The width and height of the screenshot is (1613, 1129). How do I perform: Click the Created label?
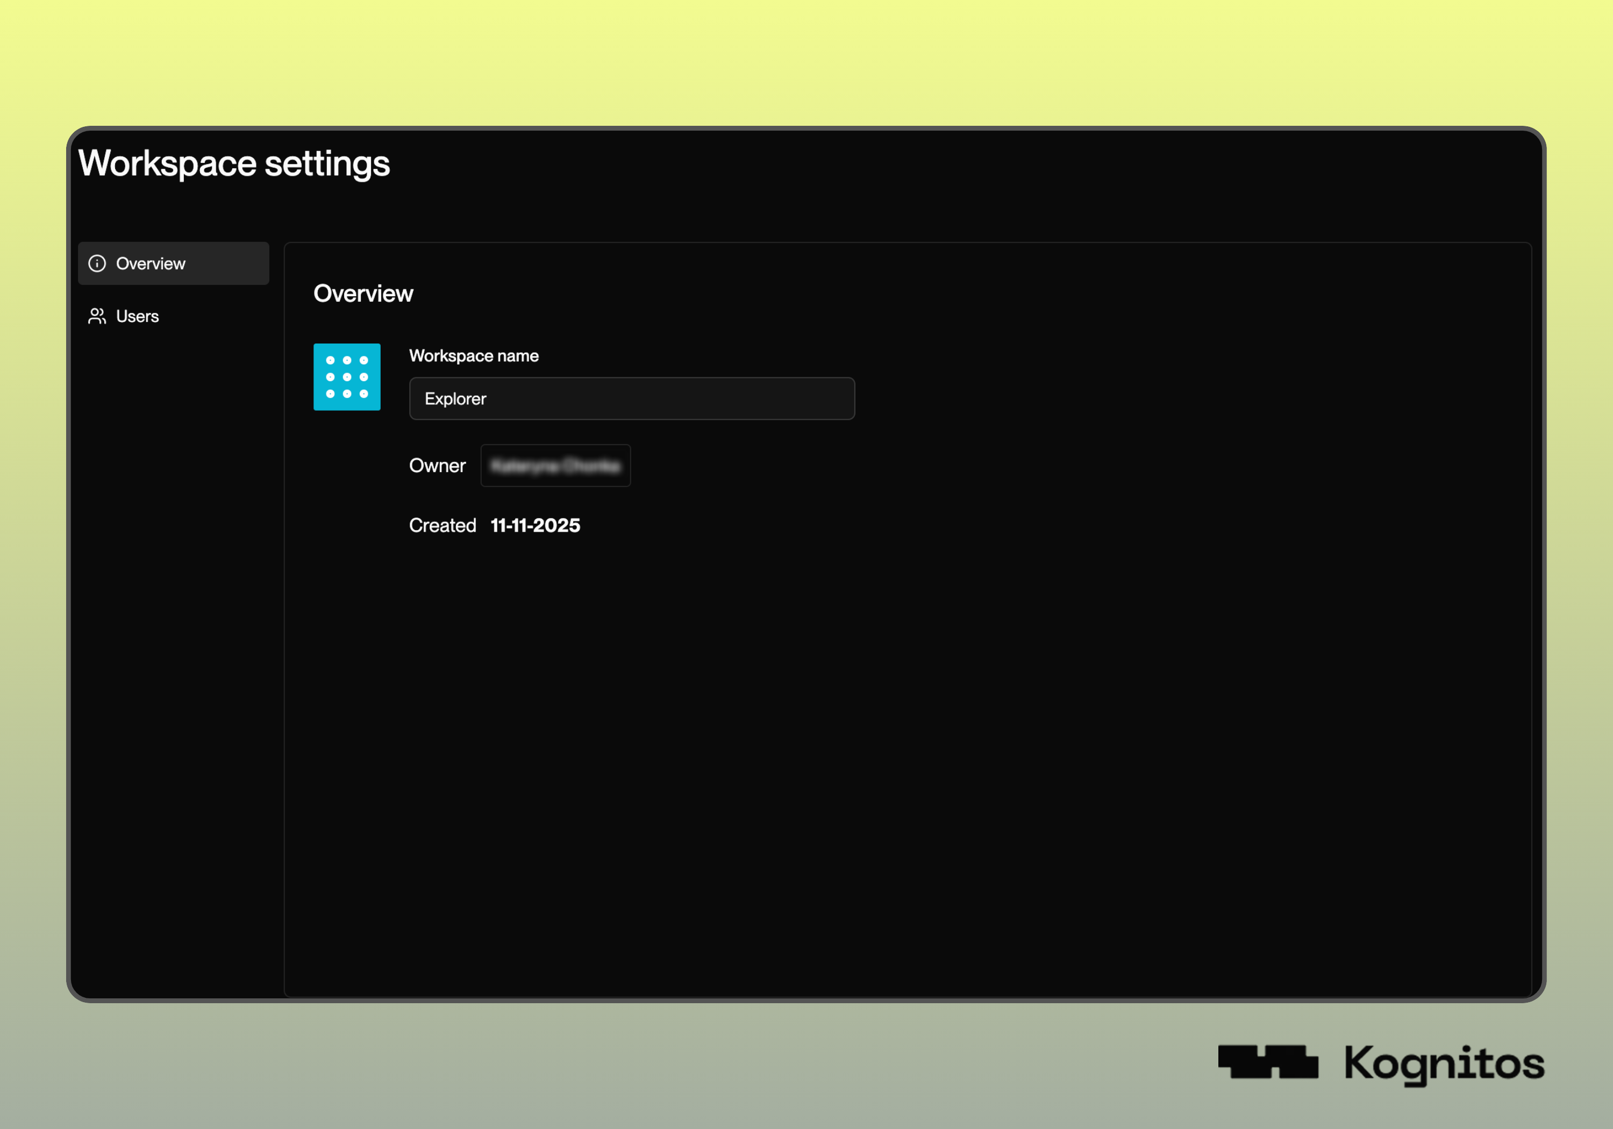click(x=442, y=525)
